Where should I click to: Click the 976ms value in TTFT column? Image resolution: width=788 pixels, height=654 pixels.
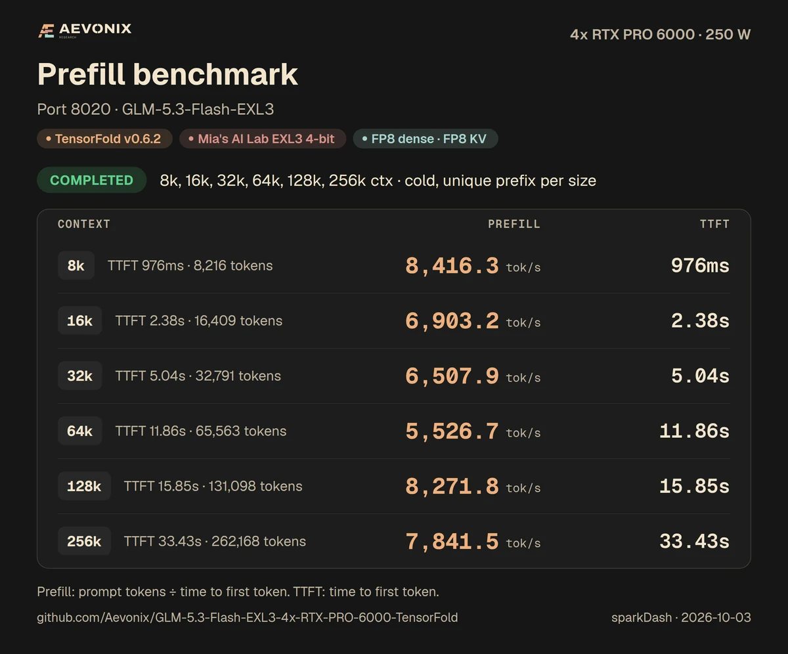700,266
